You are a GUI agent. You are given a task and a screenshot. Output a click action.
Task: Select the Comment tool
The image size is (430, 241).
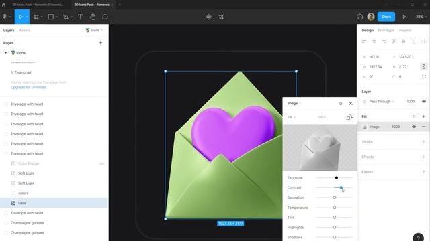tap(105, 17)
